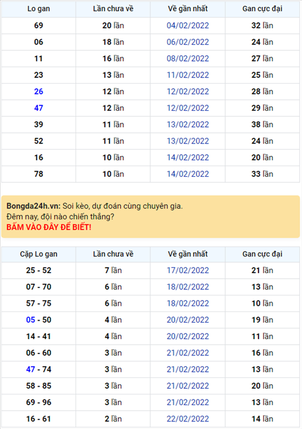This screenshot has width=302, height=429.
Task: Click the 19 lần maximum cell
Action: click(x=262, y=320)
